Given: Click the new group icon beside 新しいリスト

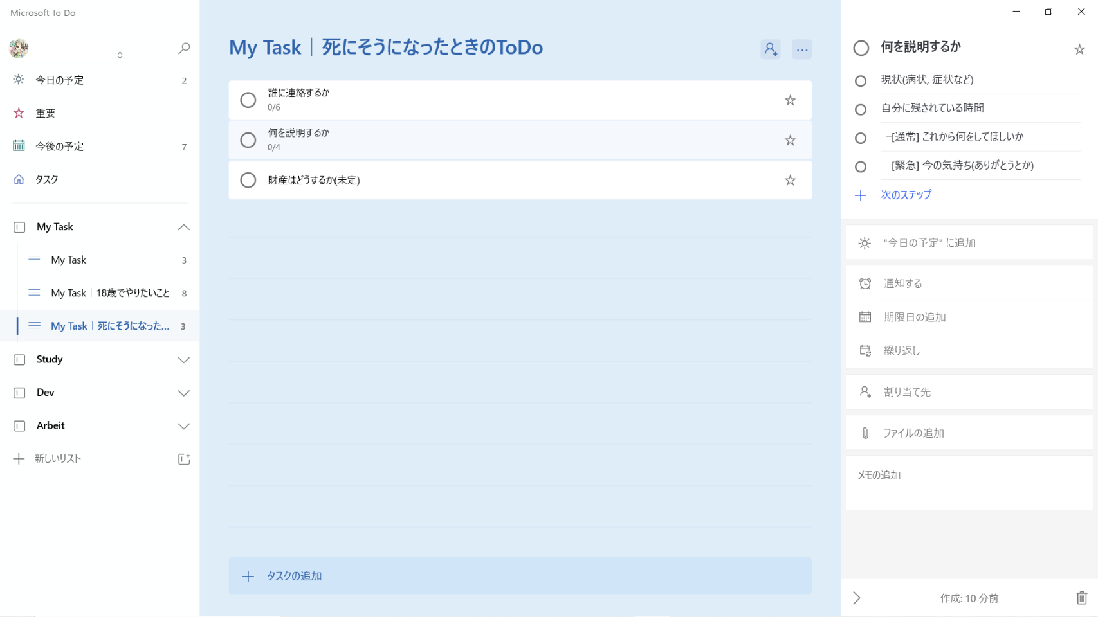Looking at the screenshot, I should click(184, 459).
